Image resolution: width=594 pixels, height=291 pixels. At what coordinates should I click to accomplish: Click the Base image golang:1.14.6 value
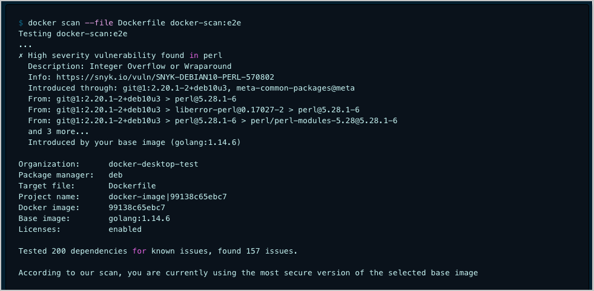(x=139, y=219)
